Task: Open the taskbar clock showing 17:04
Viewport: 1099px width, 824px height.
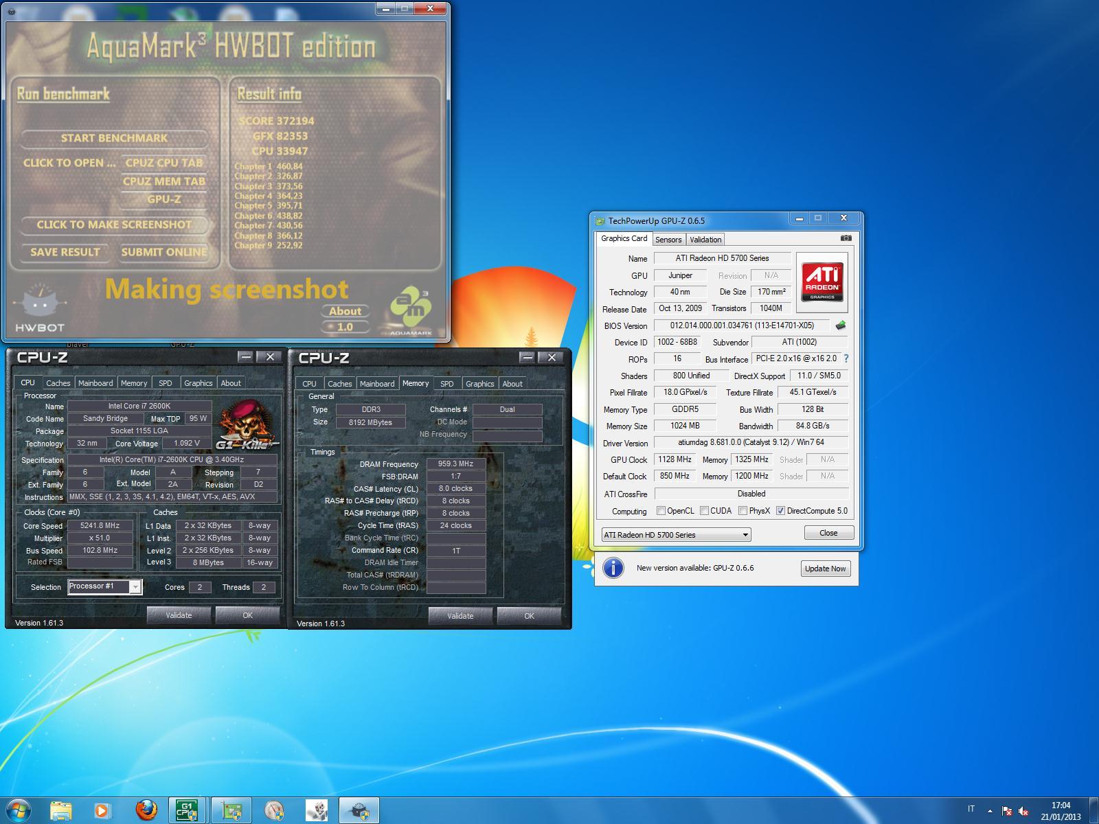Action: 1061,811
